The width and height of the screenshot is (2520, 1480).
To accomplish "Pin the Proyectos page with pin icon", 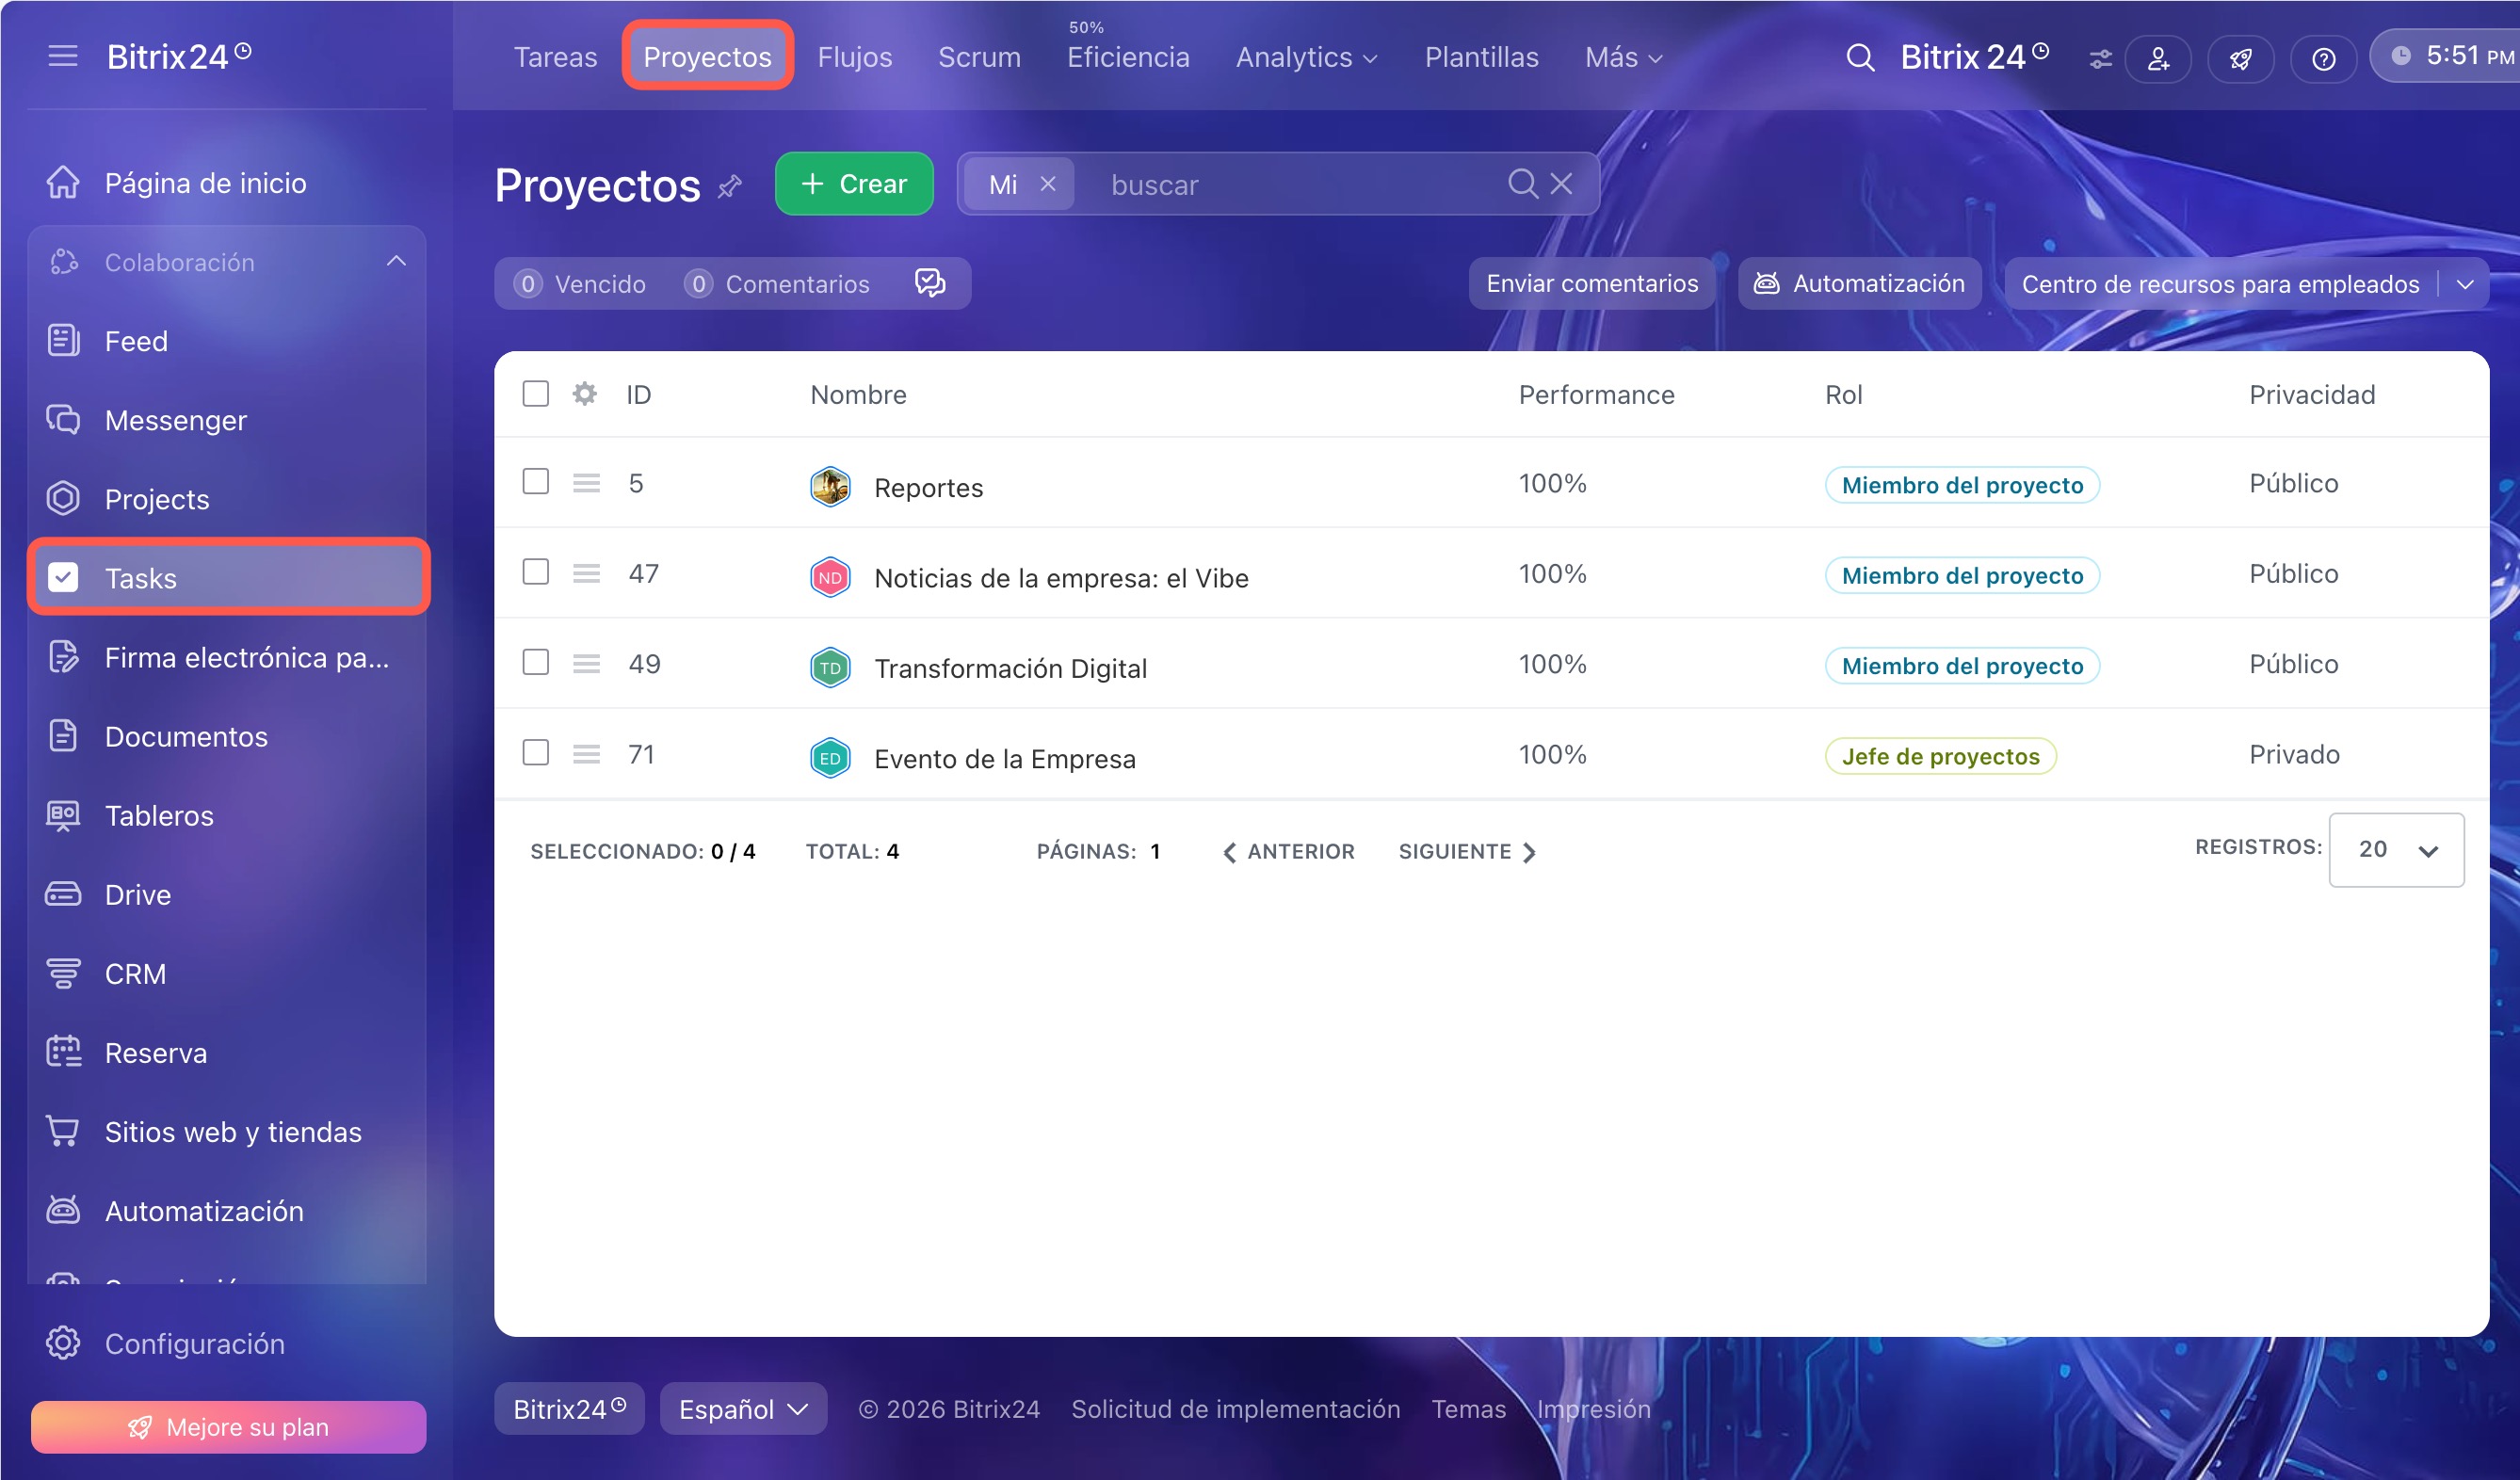I will pyautogui.click(x=730, y=186).
